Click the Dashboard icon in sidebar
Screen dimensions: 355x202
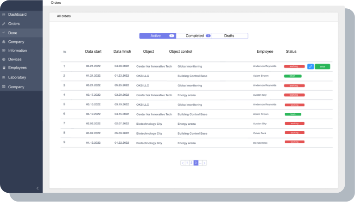[4, 14]
